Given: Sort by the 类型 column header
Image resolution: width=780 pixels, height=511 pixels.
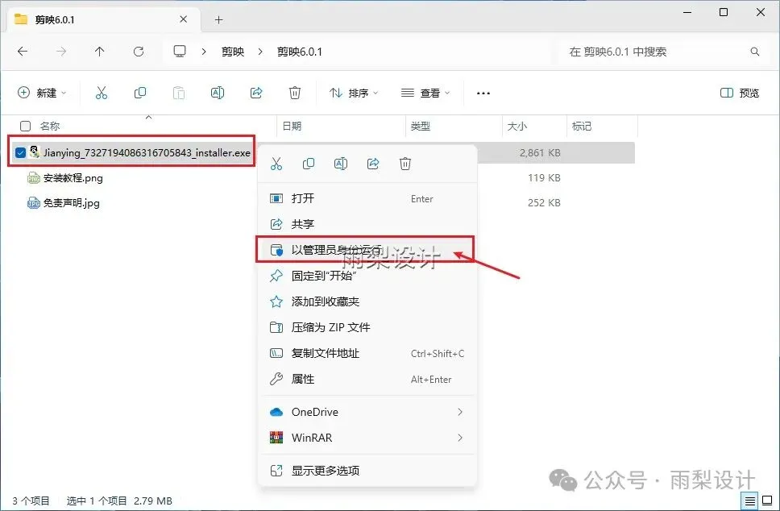Looking at the screenshot, I should click(x=421, y=126).
